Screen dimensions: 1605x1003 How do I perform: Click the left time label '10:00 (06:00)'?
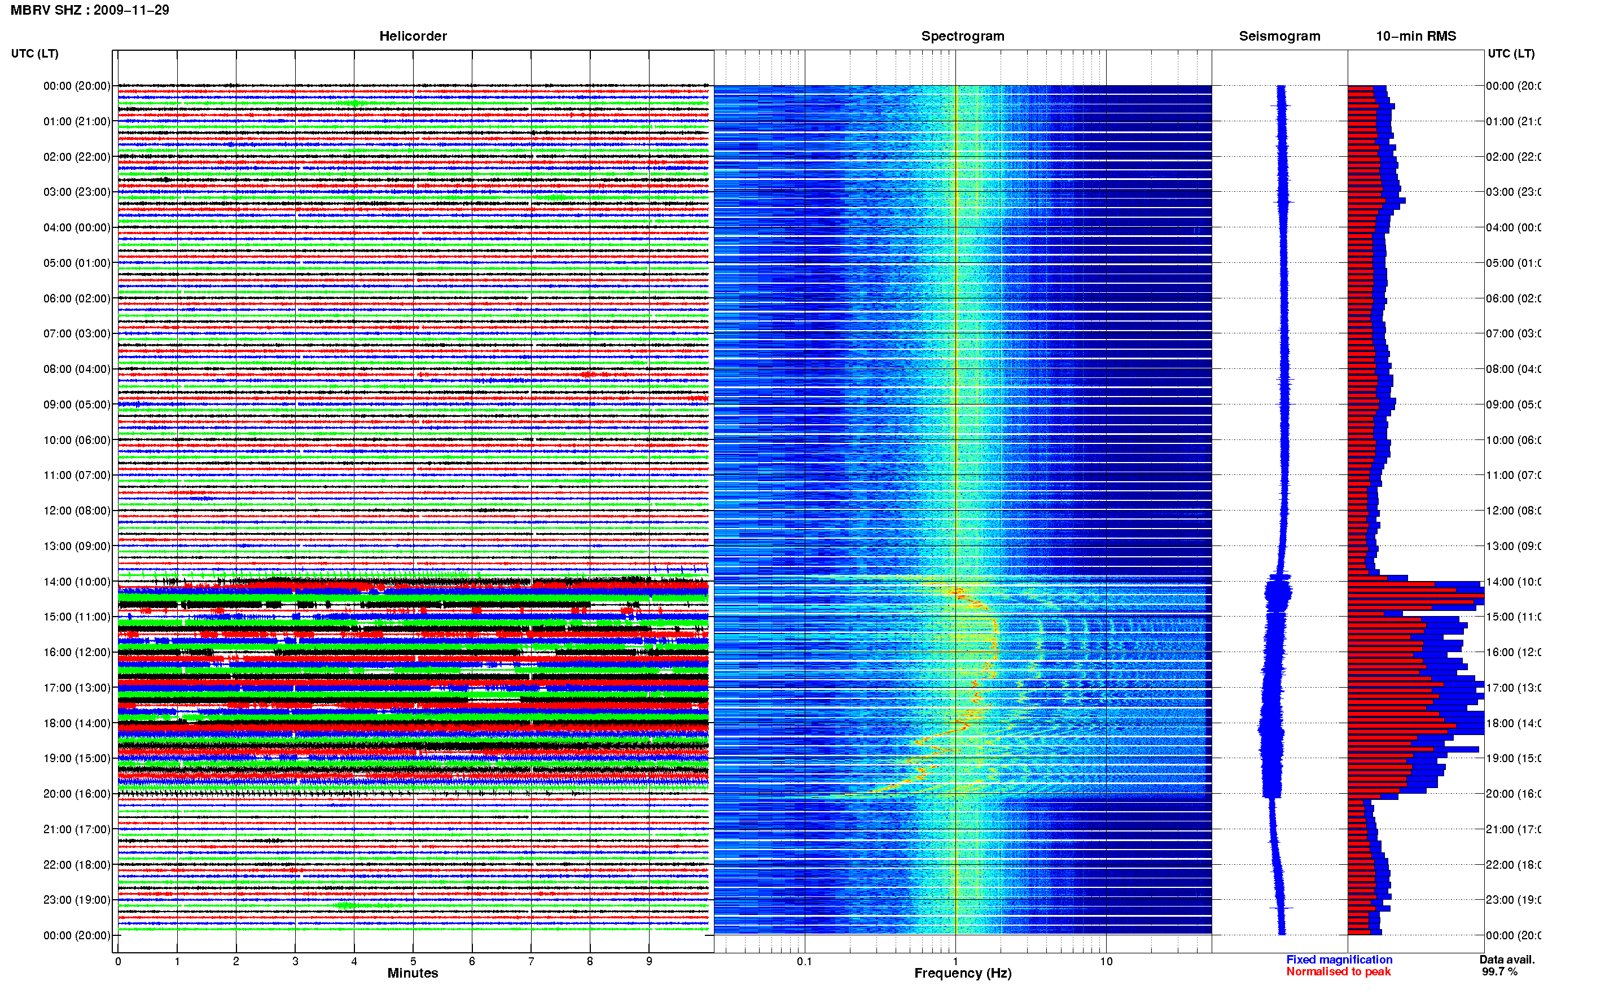(x=77, y=440)
